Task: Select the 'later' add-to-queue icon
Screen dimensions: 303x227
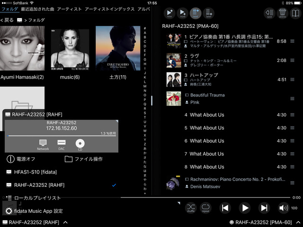Action: [x=208, y=13]
